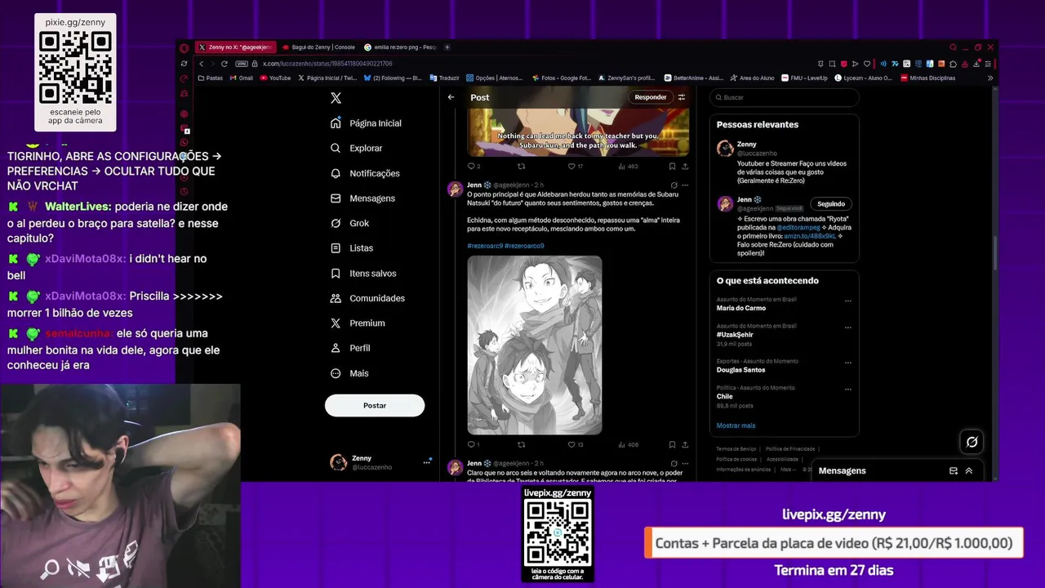Open account menu dots beside Zenny
The height and width of the screenshot is (588, 1045).
point(426,462)
